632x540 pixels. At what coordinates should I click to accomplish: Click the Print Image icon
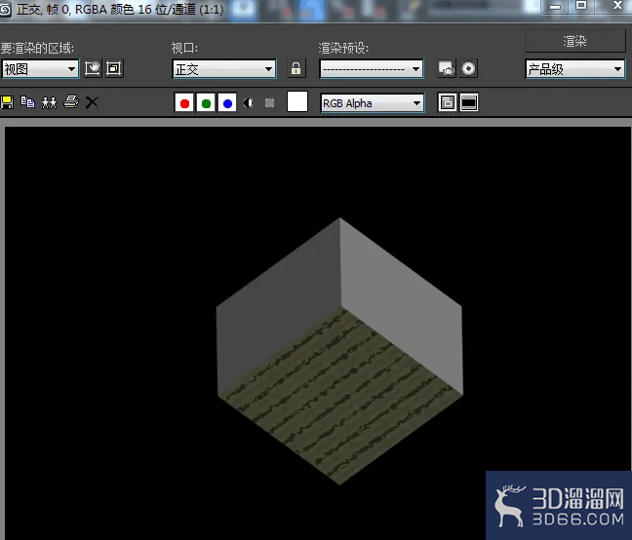(71, 102)
